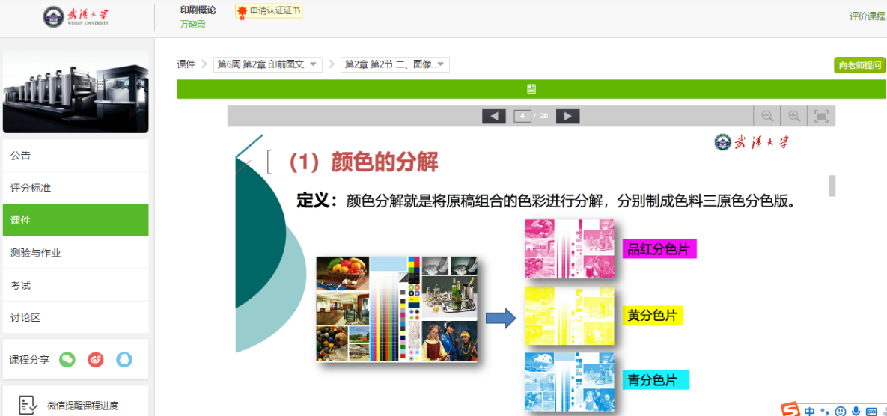Viewport: 887px width, 416px height.
Task: Click the slide vertical scrollbar thumb
Action: pos(832,185)
